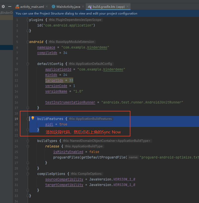Click fold end marker on line 17
Screen dimensions: 199x203
(x=28, y=108)
